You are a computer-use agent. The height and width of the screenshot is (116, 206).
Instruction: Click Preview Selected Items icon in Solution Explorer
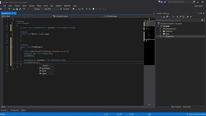coord(191,17)
